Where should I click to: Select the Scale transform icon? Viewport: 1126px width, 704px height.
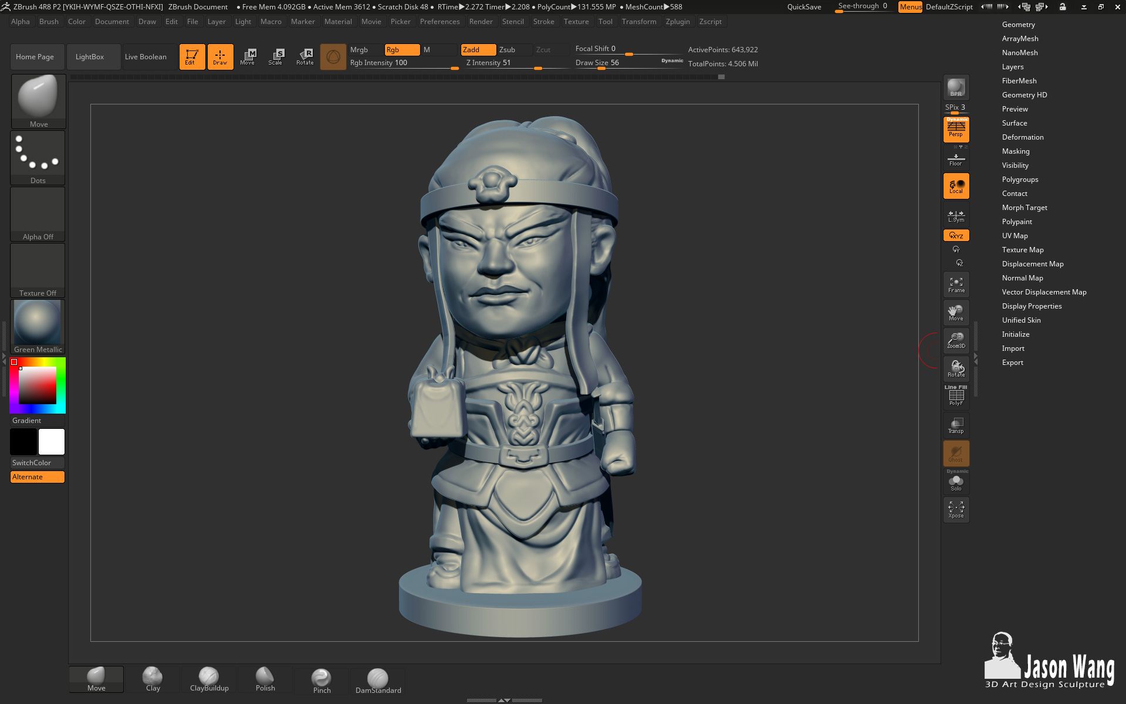[275, 57]
